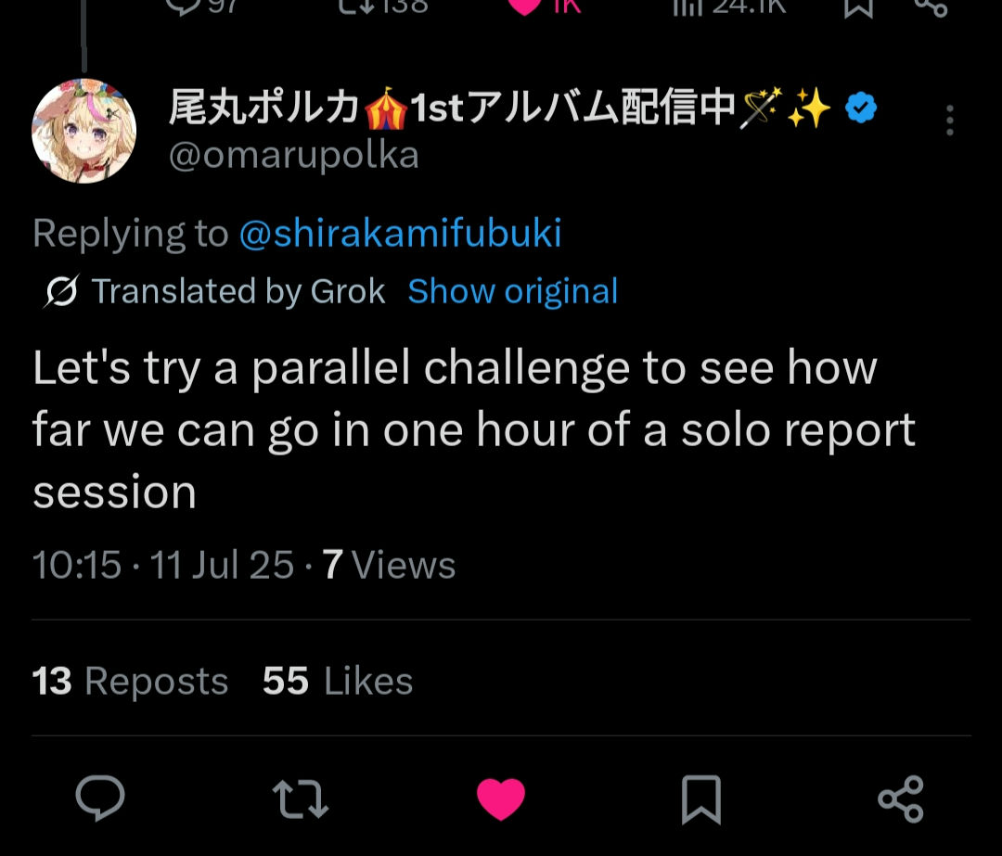Viewport: 1002px width, 856px height.
Task: Tap the pink heart on the parent tweet
Action: 527,6
